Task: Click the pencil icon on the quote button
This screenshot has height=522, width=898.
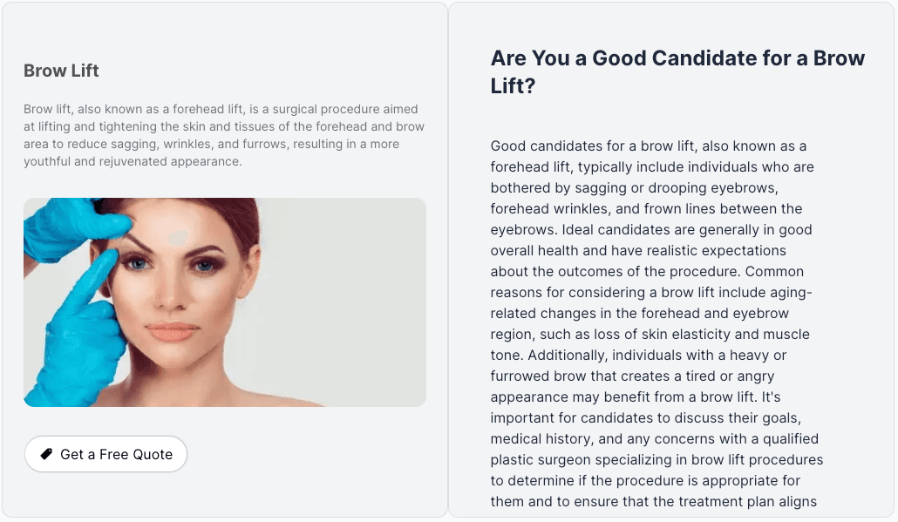Action: [x=45, y=453]
